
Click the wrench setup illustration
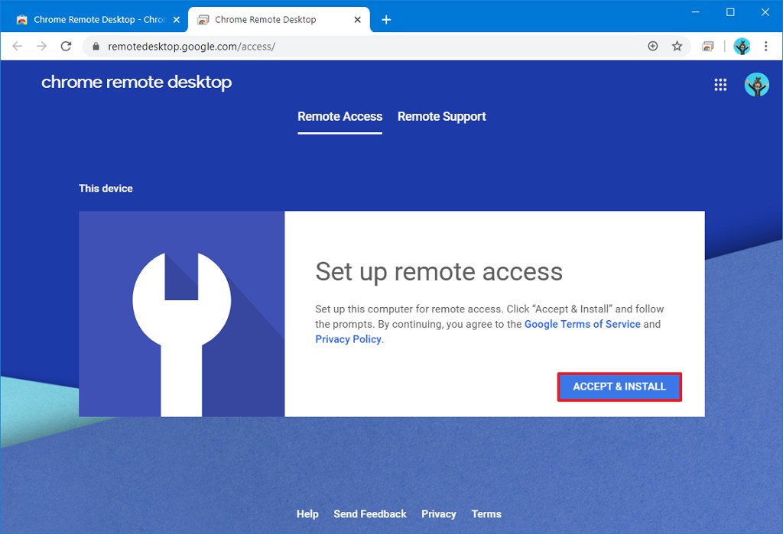pos(182,314)
